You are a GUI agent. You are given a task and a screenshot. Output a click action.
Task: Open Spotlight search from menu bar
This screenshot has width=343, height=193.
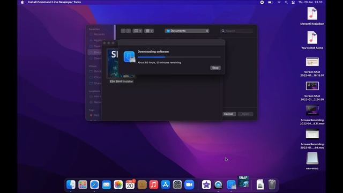286,2
